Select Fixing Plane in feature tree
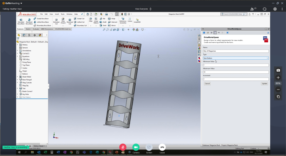Viewport: 286px width, 156px height. point(27,62)
